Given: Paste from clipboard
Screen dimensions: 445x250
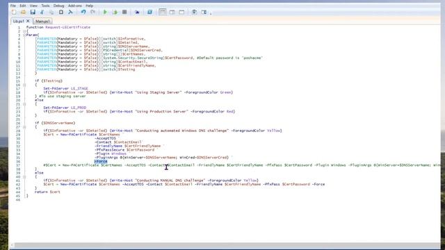Looking at the screenshot, I should click(x=61, y=12).
